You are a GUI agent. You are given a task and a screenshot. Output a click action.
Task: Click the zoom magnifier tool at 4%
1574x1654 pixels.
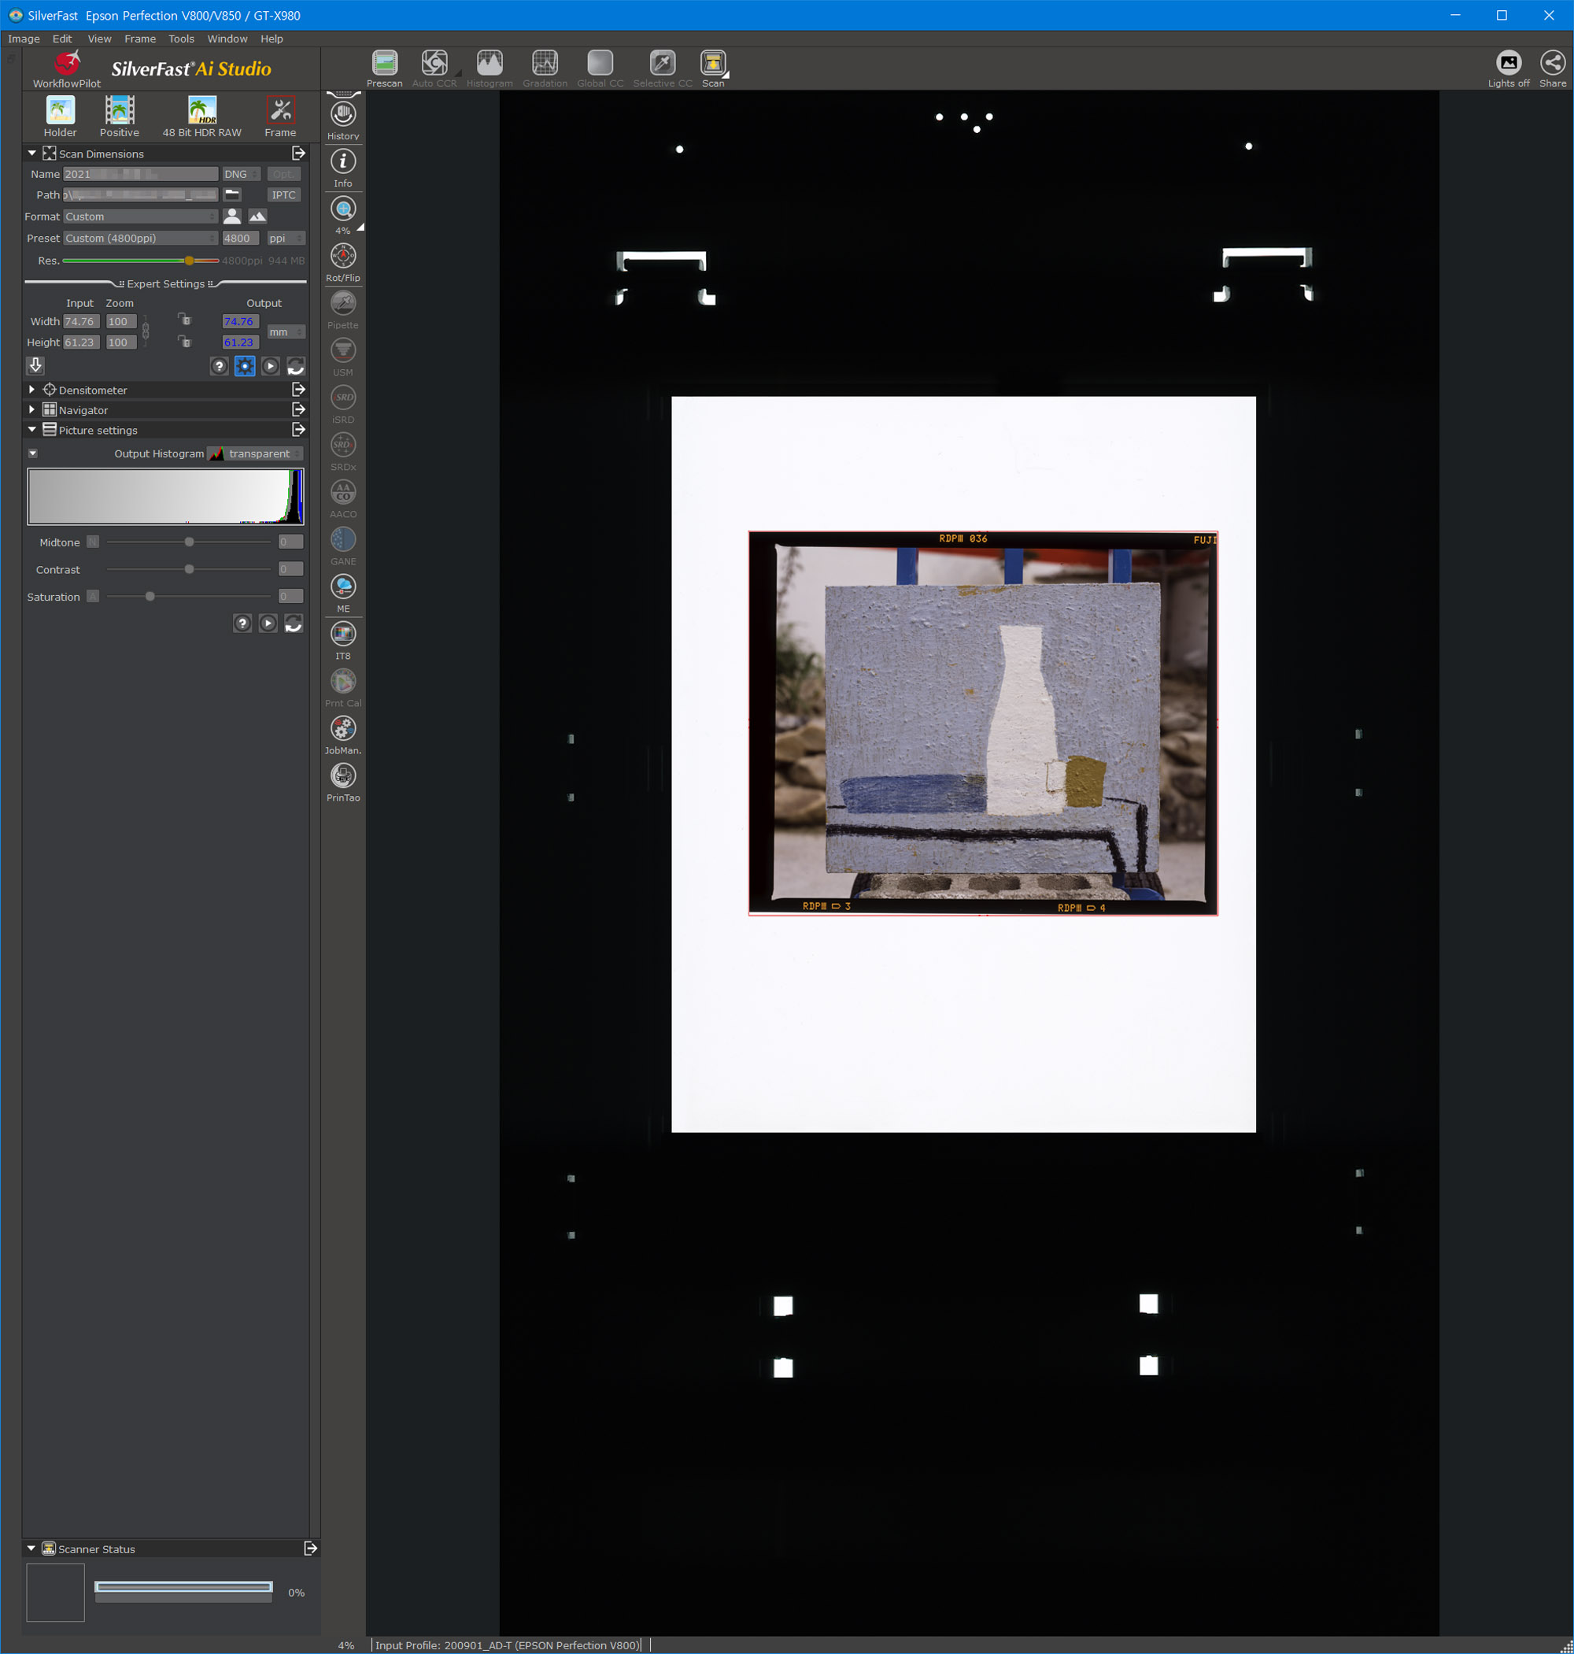point(343,214)
